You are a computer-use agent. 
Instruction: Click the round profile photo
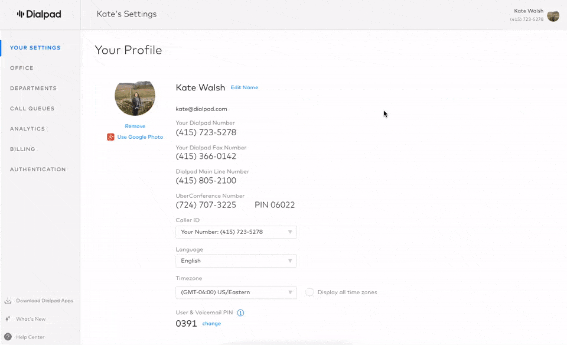135,98
